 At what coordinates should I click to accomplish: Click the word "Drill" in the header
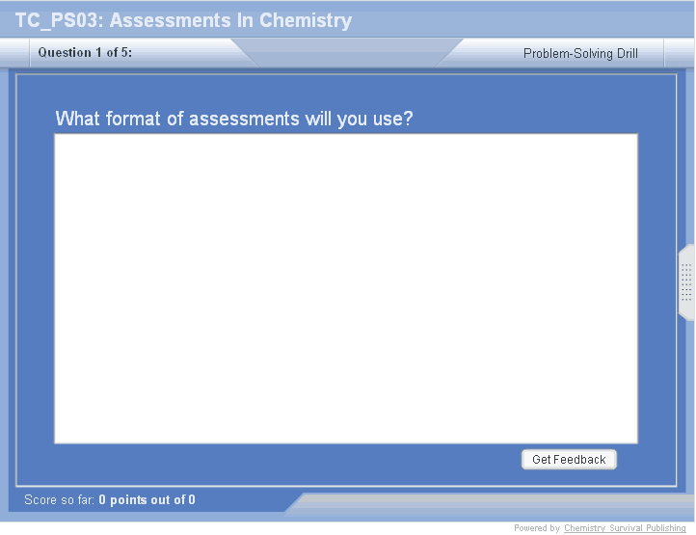[x=625, y=54]
